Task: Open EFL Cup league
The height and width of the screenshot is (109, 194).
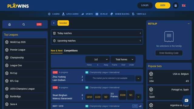Action: [x=25, y=81]
